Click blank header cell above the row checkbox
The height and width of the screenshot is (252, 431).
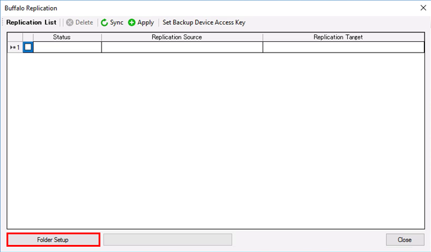(28, 37)
